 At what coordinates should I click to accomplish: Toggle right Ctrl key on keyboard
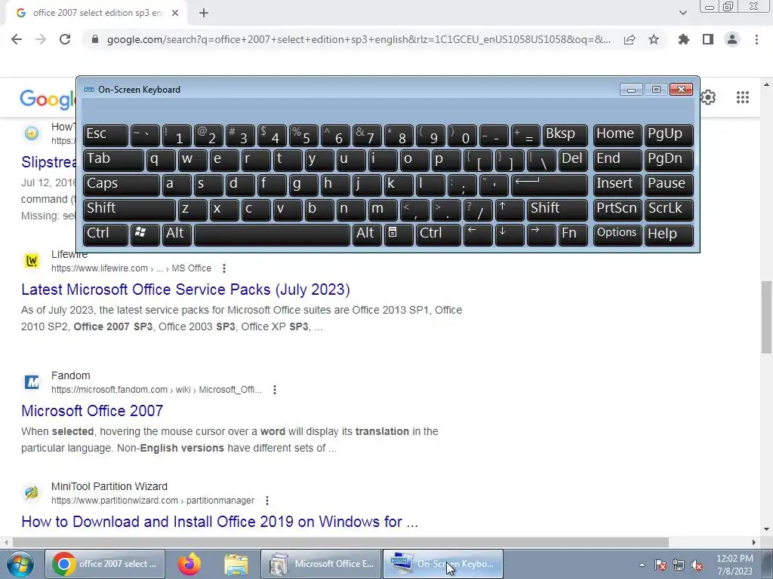tap(439, 234)
